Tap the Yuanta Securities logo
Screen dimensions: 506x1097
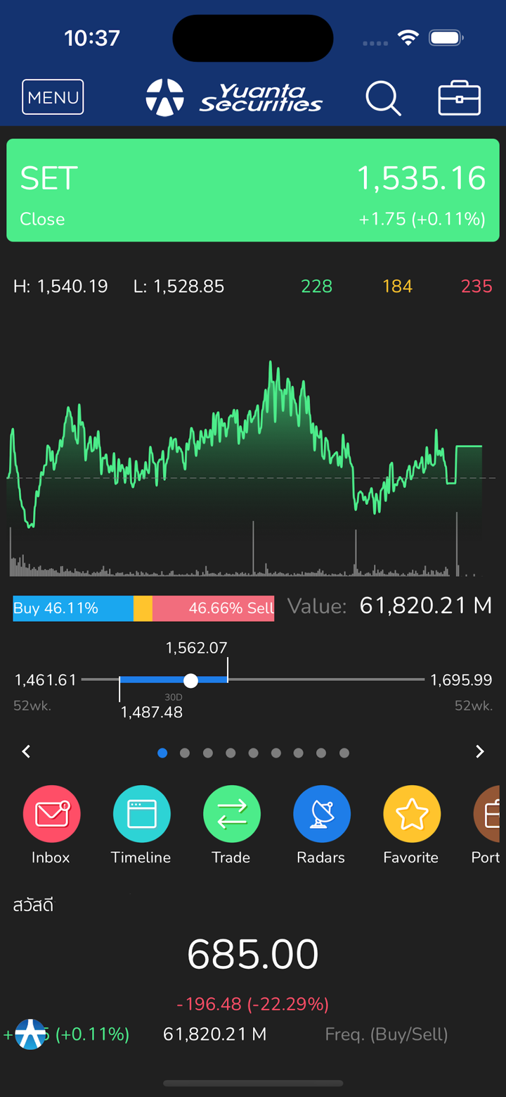[234, 98]
